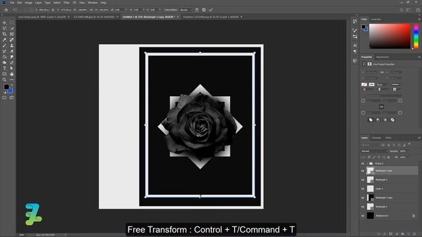Select the Hand tool
The height and width of the screenshot is (237, 422).
click(12, 74)
